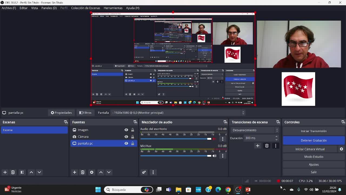Click Detener Grabación button
Viewport: 346px width, 195px height.
pos(314,140)
